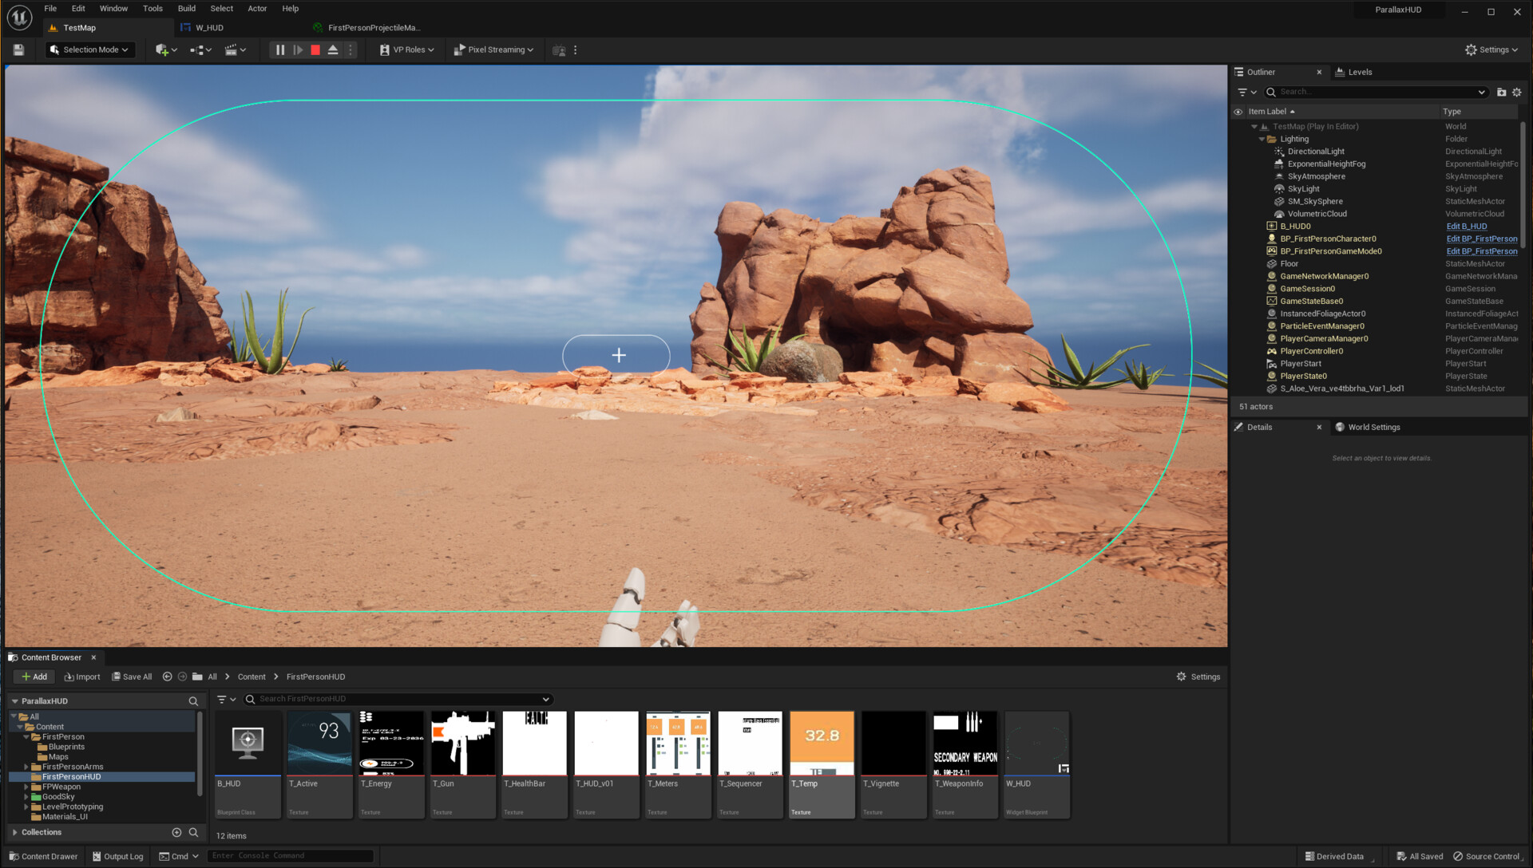
Task: Expand the FPWeapon folder in tree
Action: coord(26,787)
